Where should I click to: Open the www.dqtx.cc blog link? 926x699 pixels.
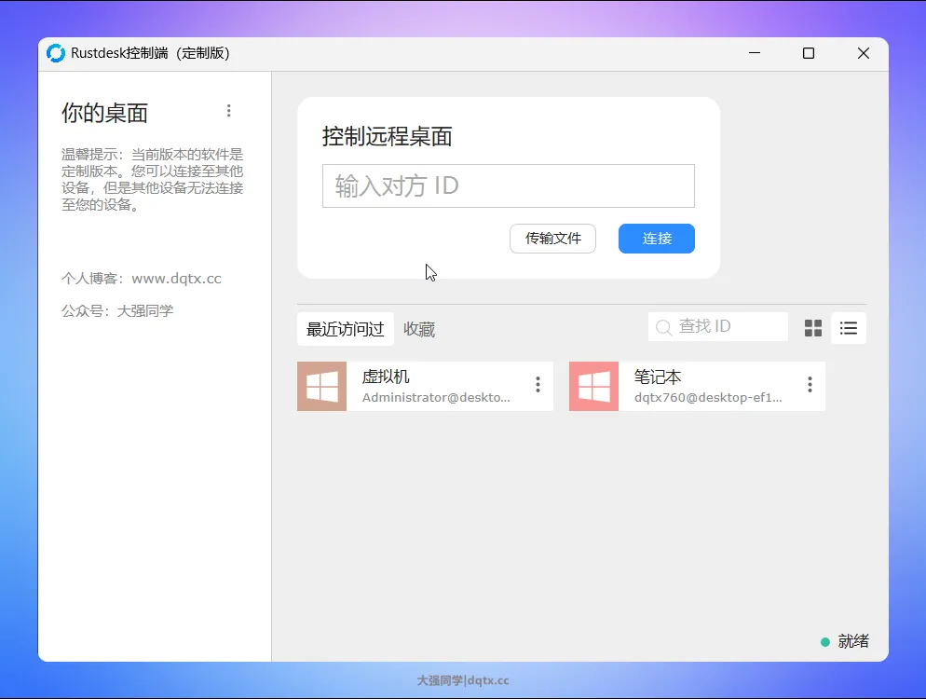[x=176, y=279]
